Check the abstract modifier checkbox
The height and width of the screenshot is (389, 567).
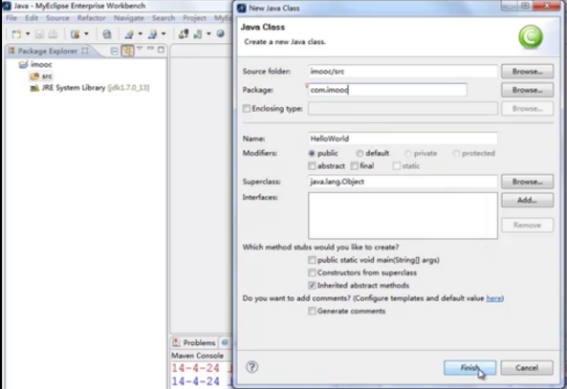[312, 166]
